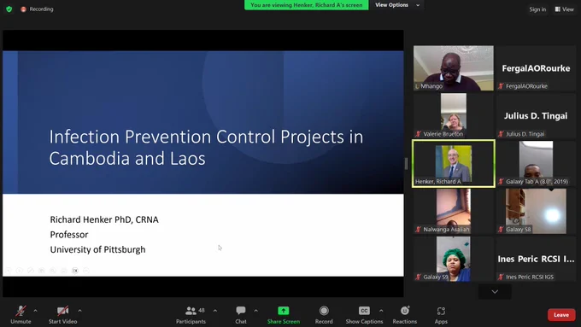The width and height of the screenshot is (581, 327).
Task: Change layout with the View button
Action: point(564,9)
